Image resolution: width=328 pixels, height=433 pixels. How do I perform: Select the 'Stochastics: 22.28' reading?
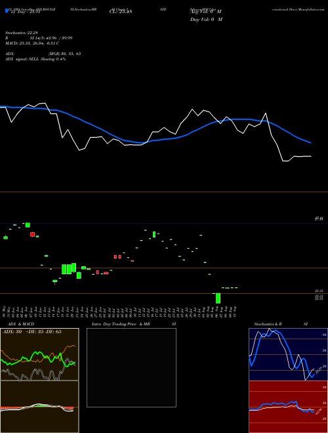pos(21,33)
